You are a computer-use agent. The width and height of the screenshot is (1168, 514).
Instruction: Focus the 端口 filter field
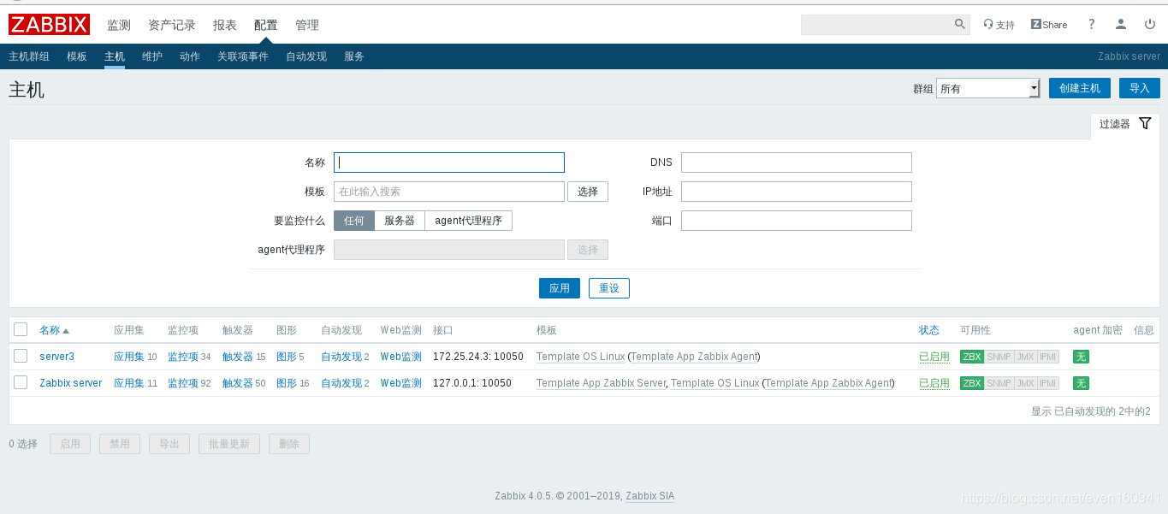[797, 221]
